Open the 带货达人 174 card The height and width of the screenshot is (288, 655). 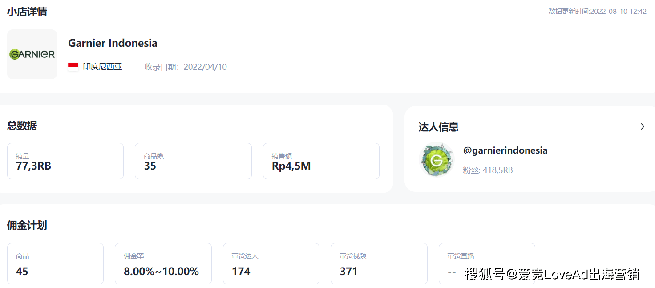click(271, 264)
